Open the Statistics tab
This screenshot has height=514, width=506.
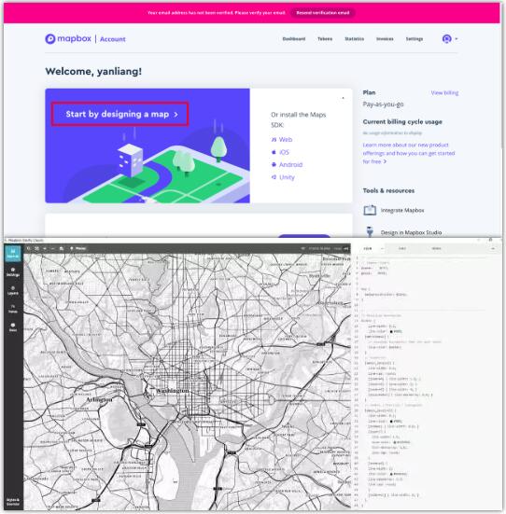click(x=354, y=39)
